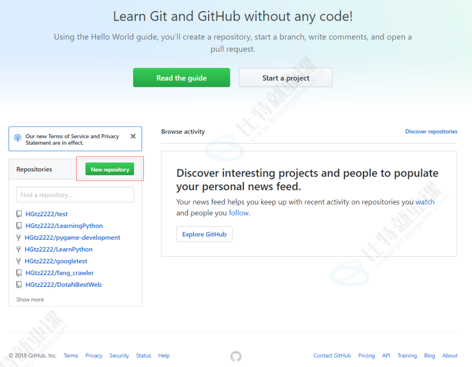Image resolution: width=472 pixels, height=367 pixels.
Task: Open Training footer link
Action: pyautogui.click(x=407, y=356)
